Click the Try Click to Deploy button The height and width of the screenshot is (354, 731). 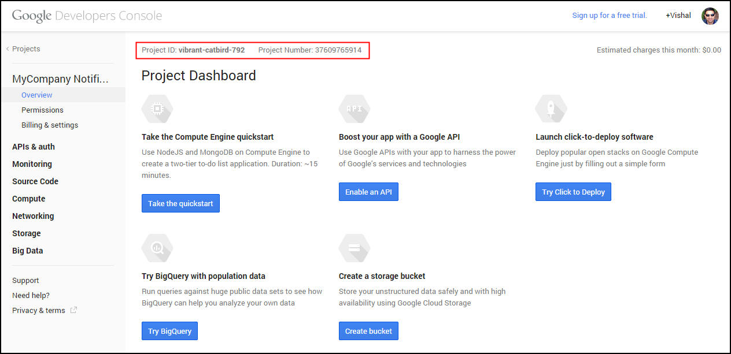[573, 192]
